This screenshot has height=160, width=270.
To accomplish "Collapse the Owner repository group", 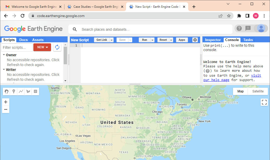I will pyautogui.click(x=4, y=55).
